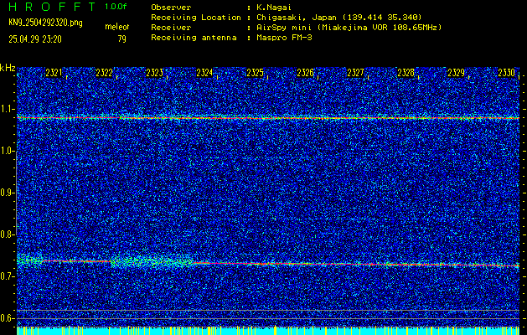Viewport: 527px width, 335px height.
Task: Click the Observer label
Action: (171, 7)
